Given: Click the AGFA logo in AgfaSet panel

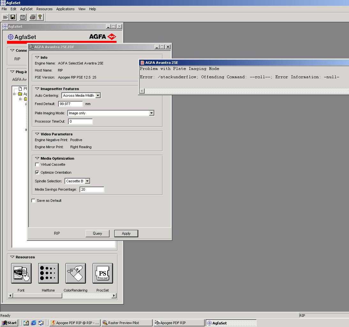Looking at the screenshot, I should click(102, 36).
